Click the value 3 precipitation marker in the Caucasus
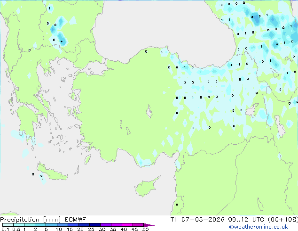The height and width of the screenshot is (231, 298). (277, 44)
